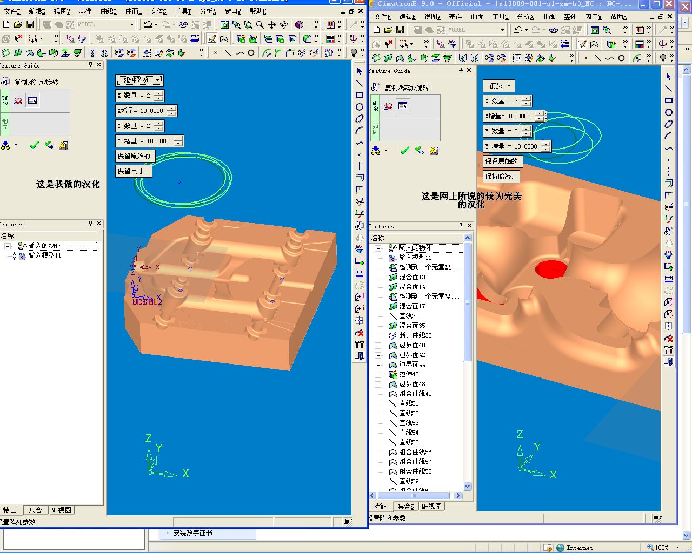Screen dimensions: 692x553
Task: Click Undo arrow in left window toolbar
Action: tap(148, 24)
